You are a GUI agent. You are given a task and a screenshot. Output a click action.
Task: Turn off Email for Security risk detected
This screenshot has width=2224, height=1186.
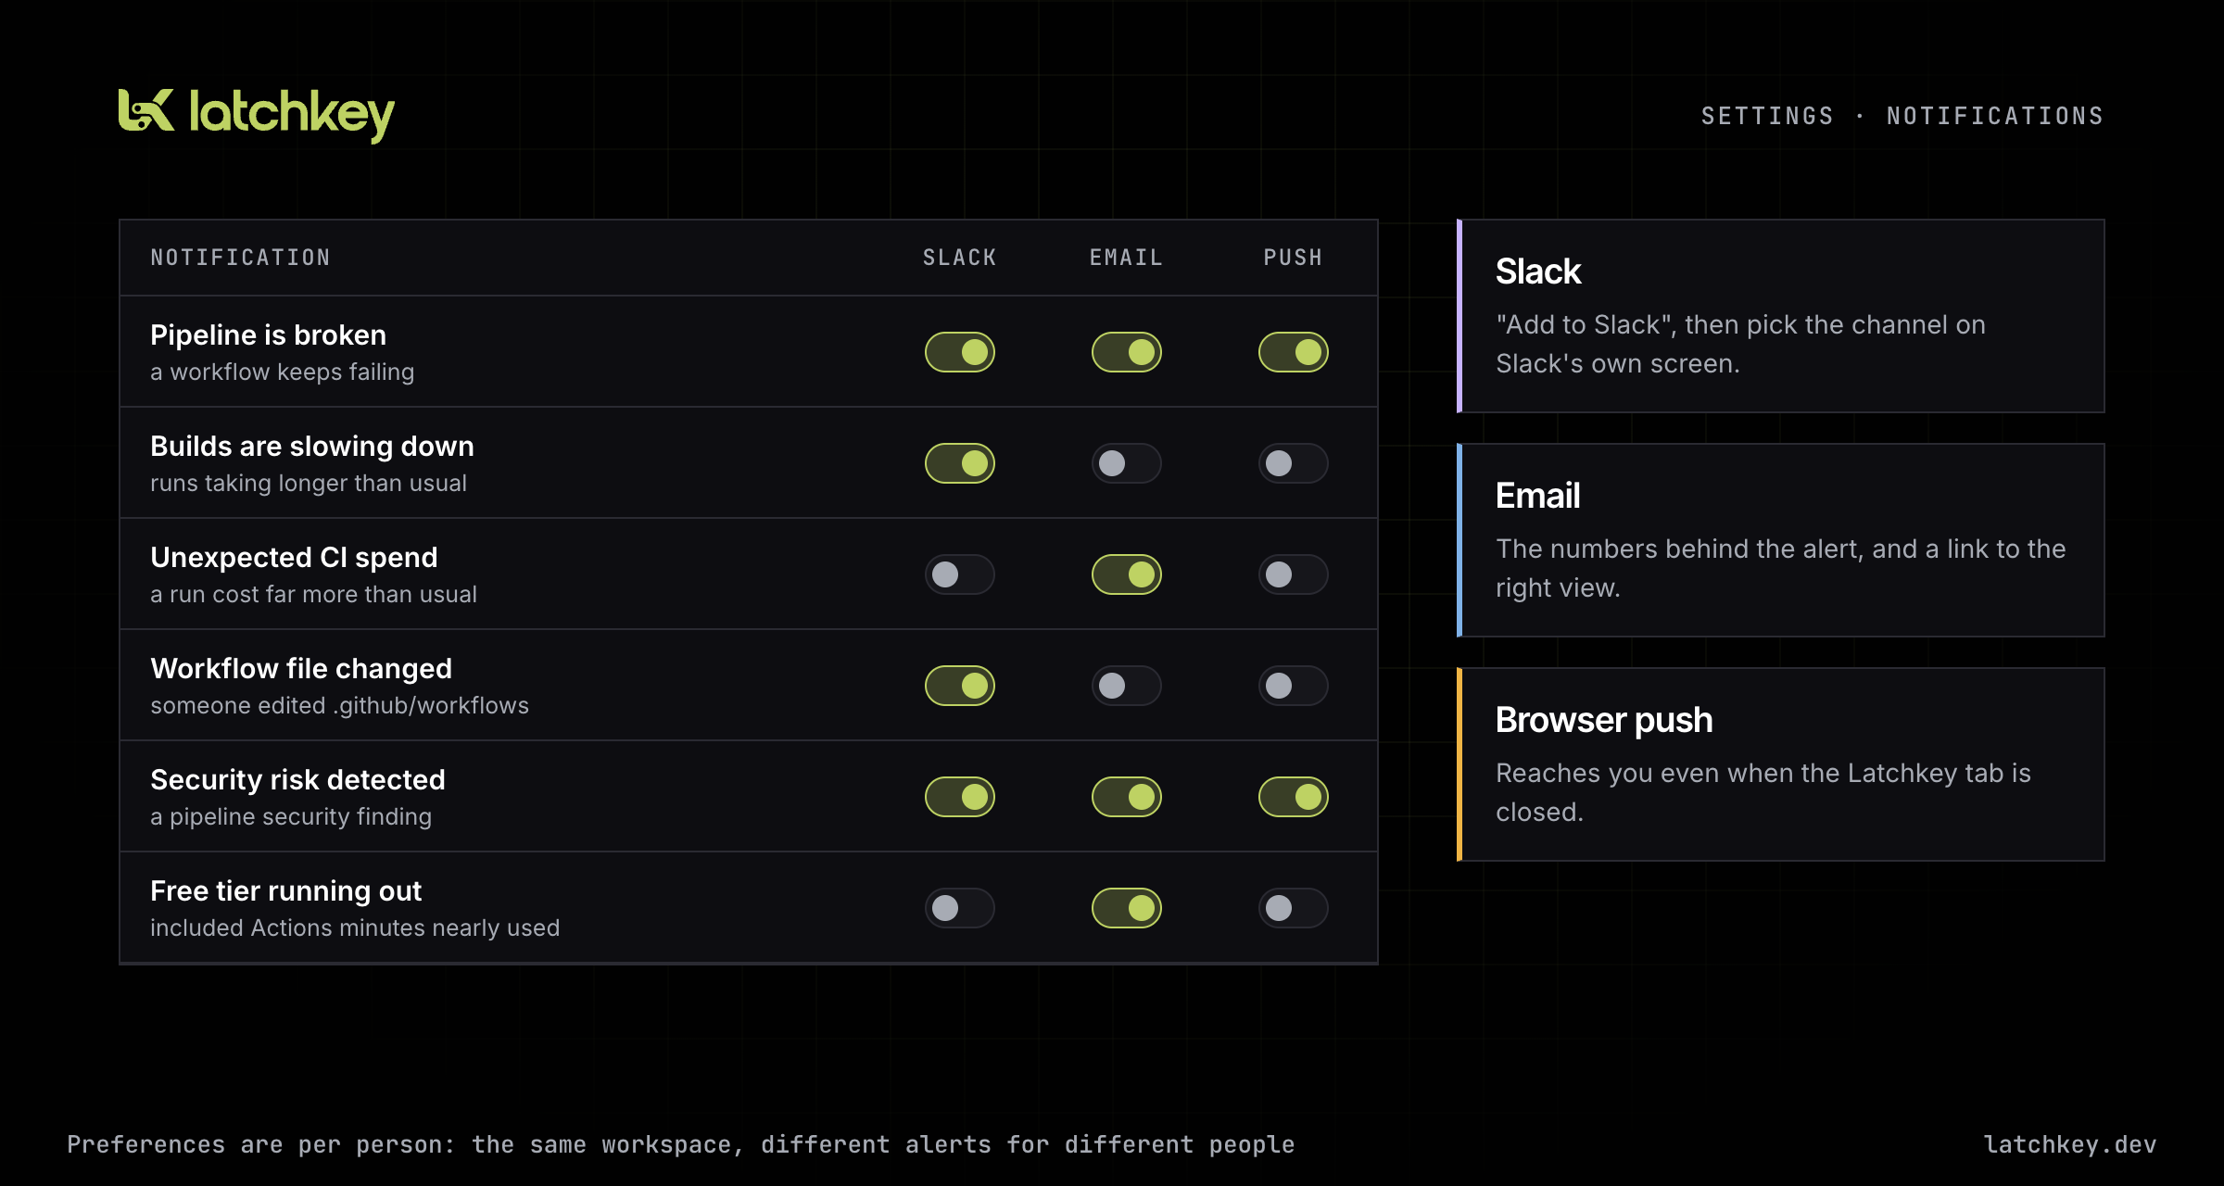(x=1127, y=797)
